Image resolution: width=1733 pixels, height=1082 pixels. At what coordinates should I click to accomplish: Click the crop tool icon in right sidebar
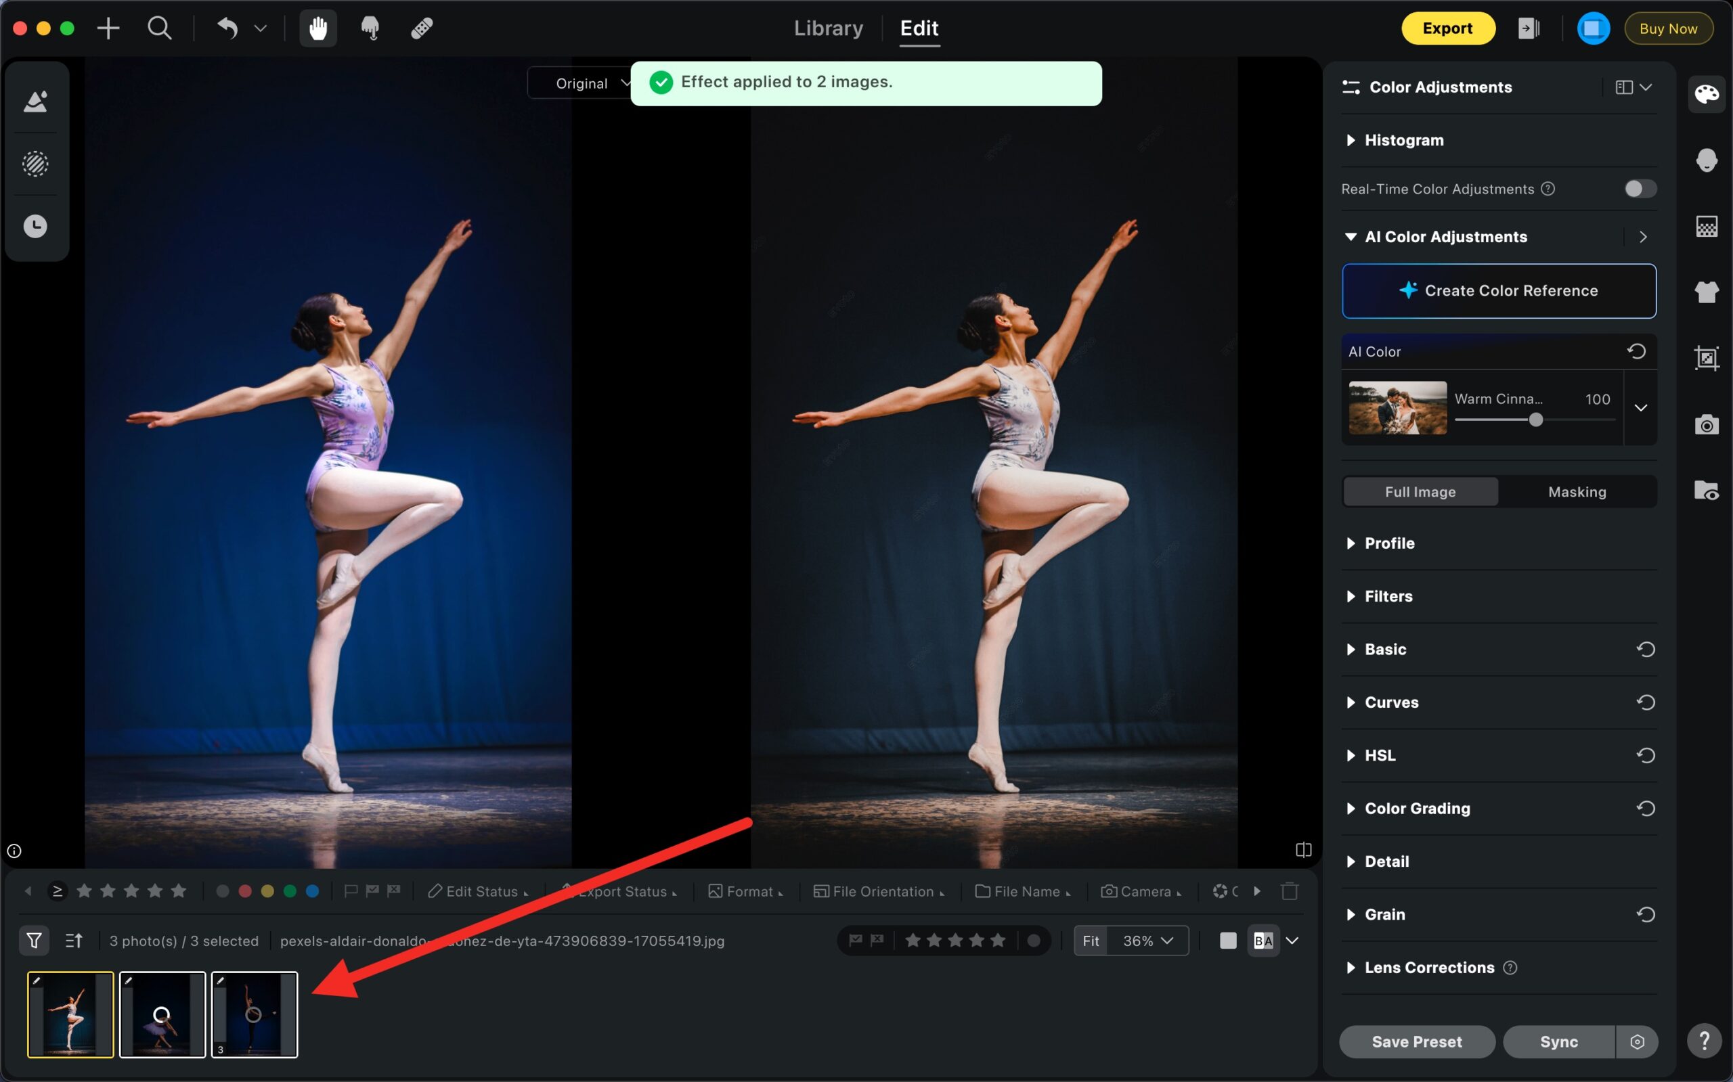(1707, 358)
